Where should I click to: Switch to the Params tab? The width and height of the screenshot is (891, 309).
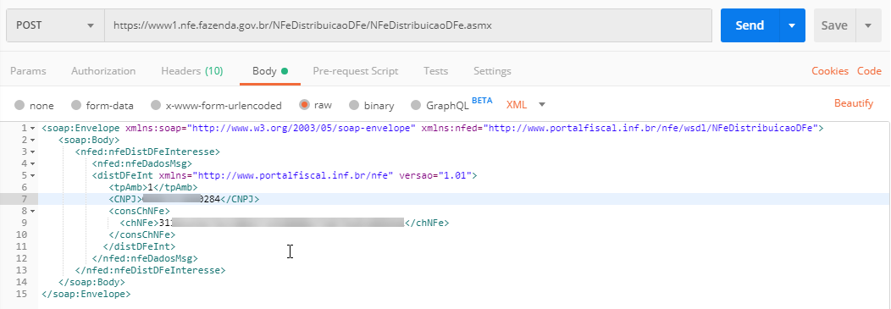29,71
